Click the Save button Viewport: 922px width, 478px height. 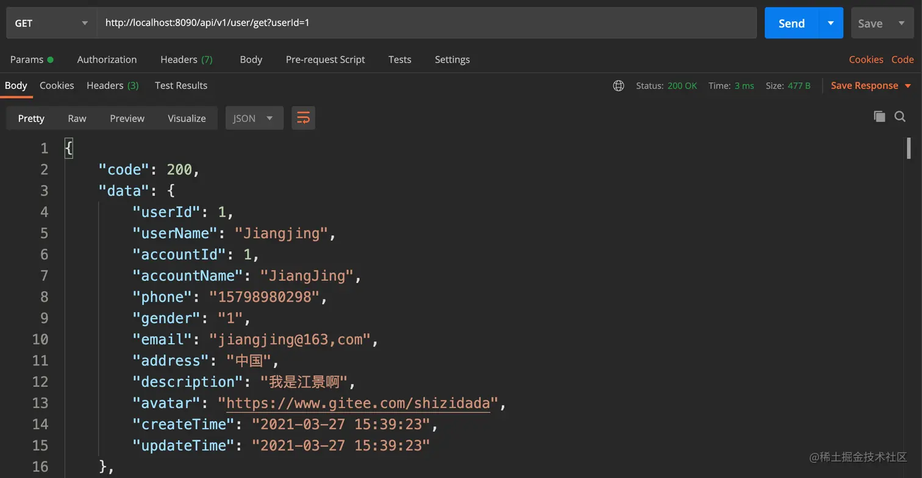(870, 23)
